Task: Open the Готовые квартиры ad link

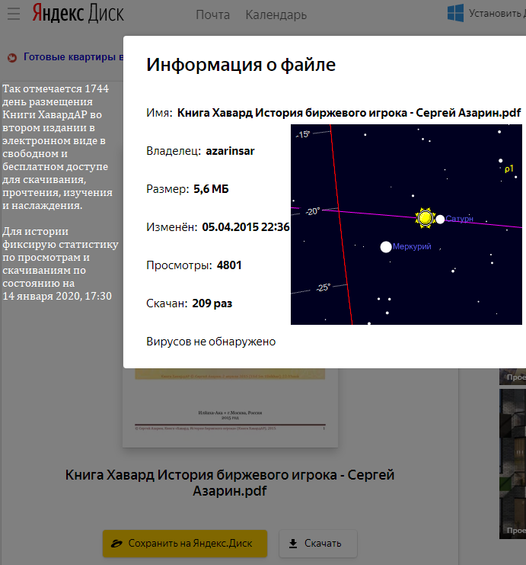Action: [x=72, y=56]
